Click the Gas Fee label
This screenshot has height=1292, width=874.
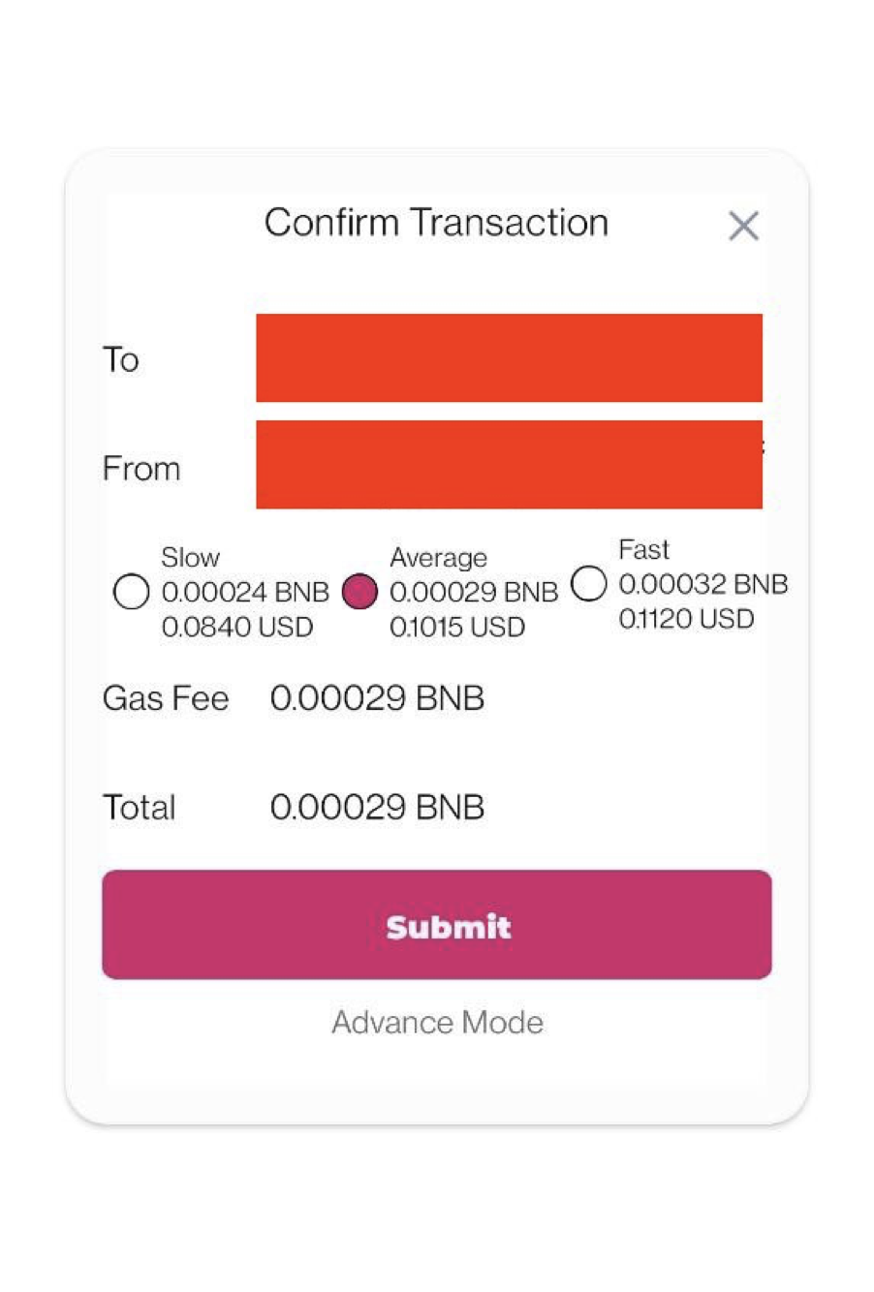(166, 698)
